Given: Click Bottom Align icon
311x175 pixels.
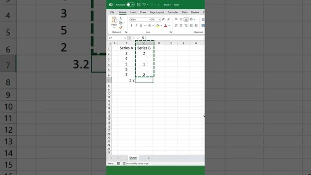Looking at the screenshot, I should pyautogui.click(x=186, y=19).
